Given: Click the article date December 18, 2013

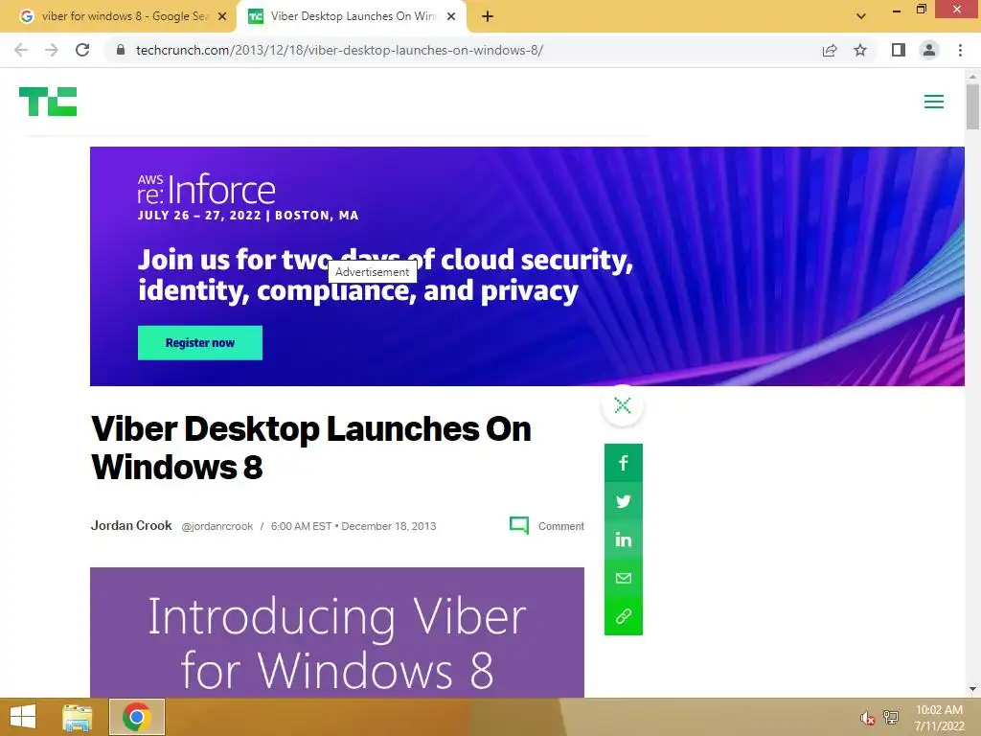Looking at the screenshot, I should pos(389,526).
